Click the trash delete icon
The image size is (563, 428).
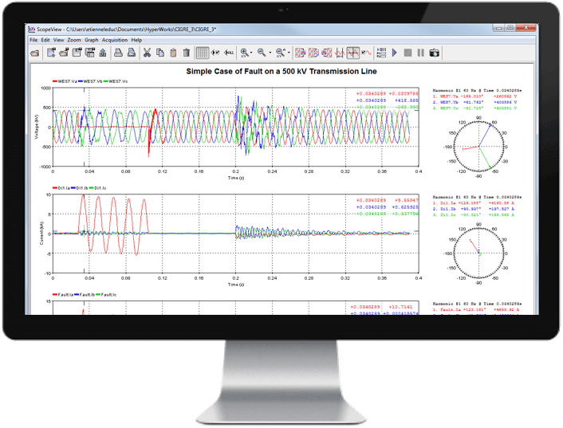pyautogui.click(x=187, y=53)
